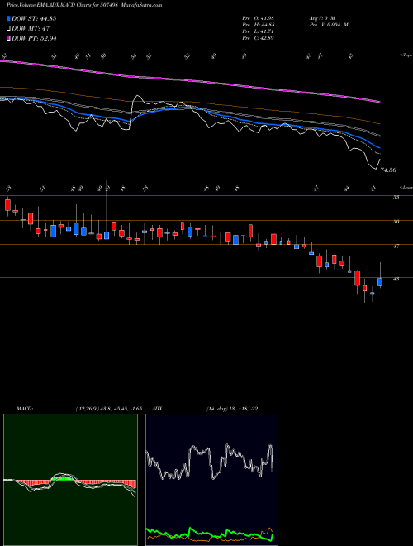
Task: Click the 47 price level label
Action: pos(396,246)
